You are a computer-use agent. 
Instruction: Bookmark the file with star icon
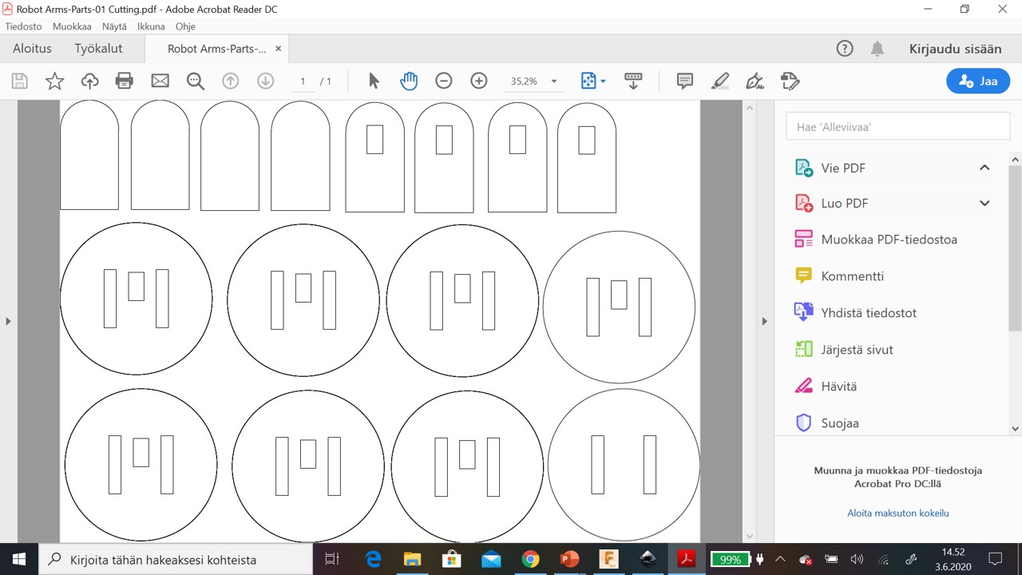tap(54, 81)
